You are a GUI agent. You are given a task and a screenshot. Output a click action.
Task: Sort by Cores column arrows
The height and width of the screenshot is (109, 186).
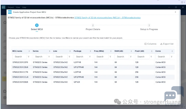click(172, 51)
